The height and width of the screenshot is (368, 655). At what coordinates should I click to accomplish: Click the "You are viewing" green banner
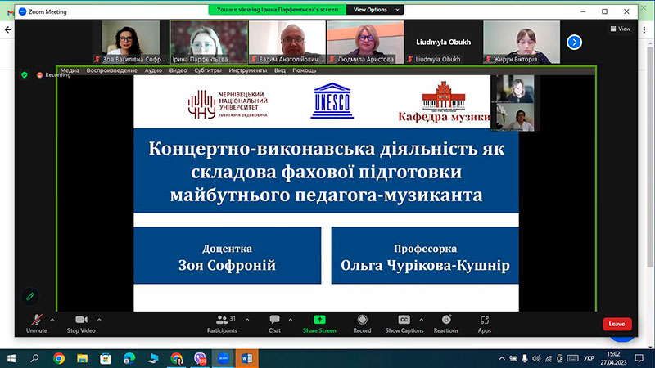(278, 10)
